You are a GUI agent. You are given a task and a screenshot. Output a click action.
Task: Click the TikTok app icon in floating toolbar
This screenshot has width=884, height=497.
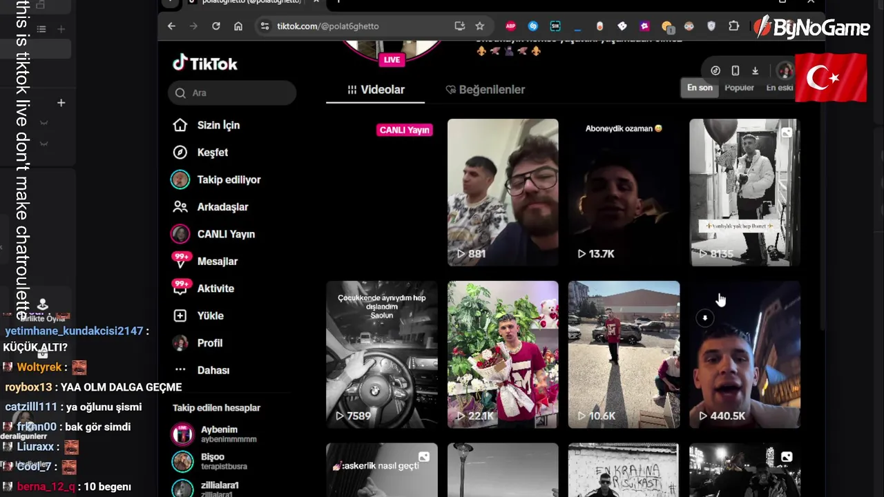click(715, 70)
